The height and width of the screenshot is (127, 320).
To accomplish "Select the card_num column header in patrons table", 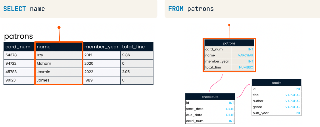I will pyautogui.click(x=19, y=47).
